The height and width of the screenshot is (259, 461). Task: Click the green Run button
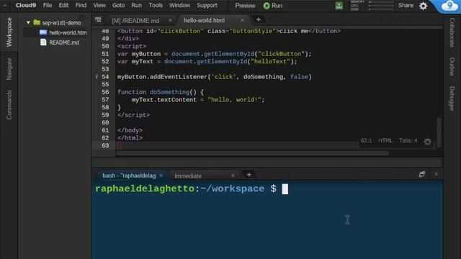[273, 6]
